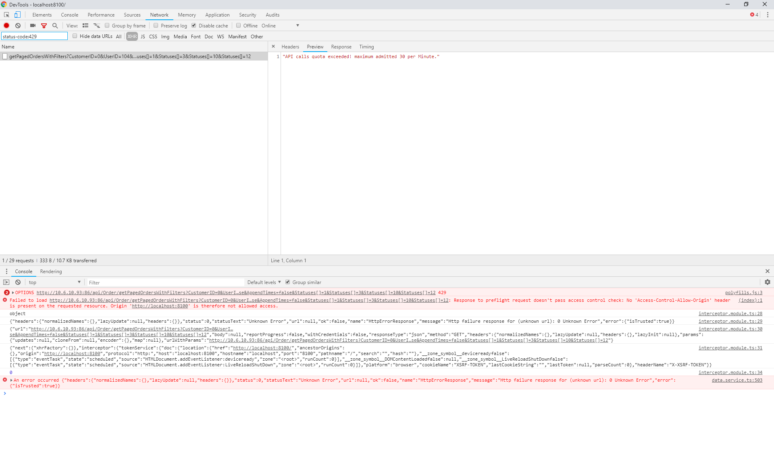774x468 pixels.
Task: Open the network filter funnel
Action: pyautogui.click(x=44, y=25)
